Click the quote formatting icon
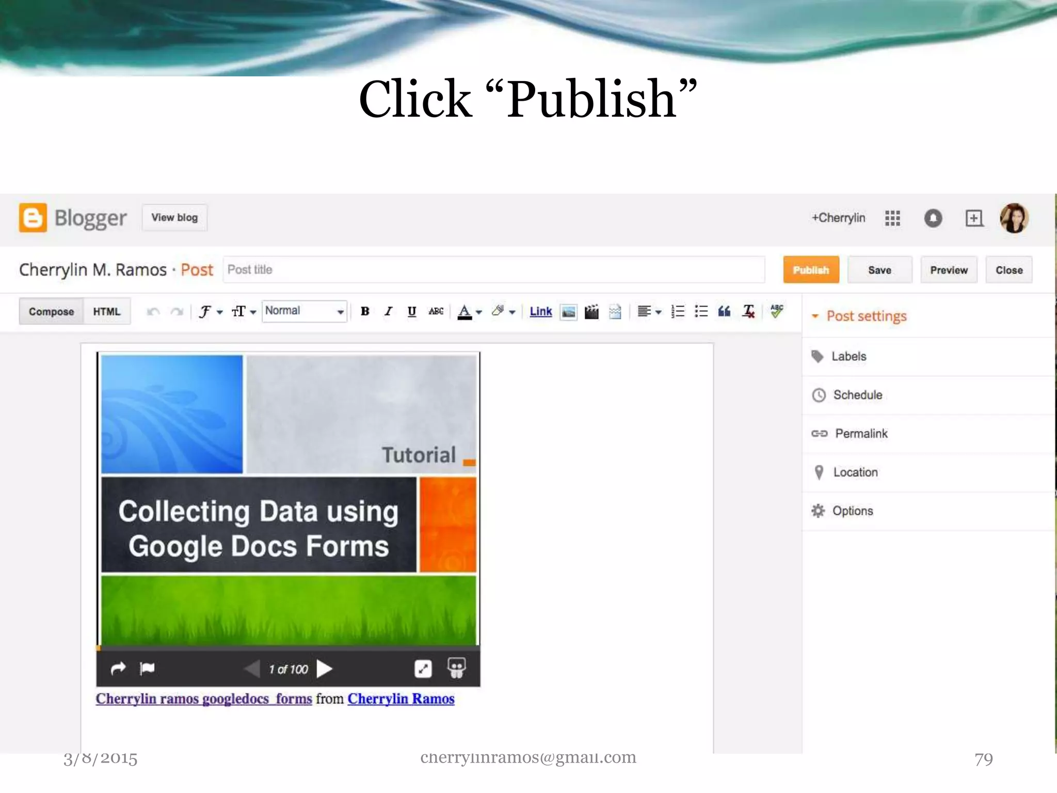Screen dimensions: 1057x793 click(x=724, y=311)
